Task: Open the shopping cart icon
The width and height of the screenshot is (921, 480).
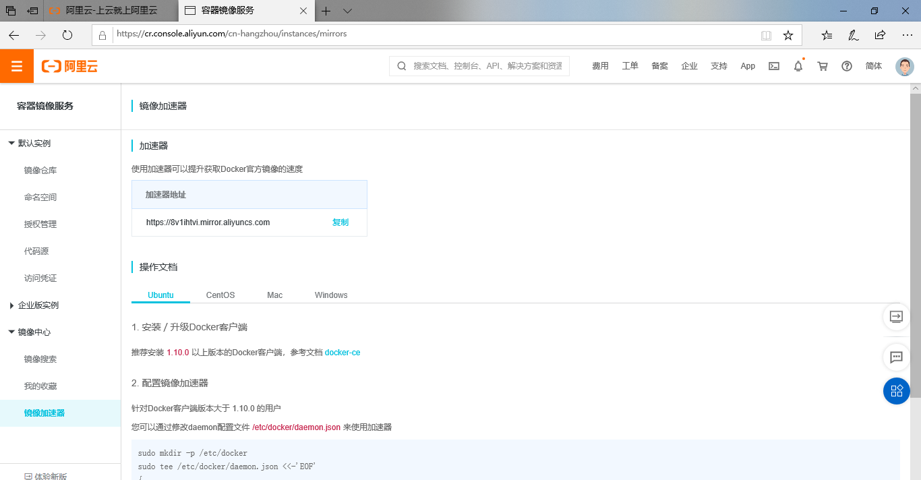Action: pos(823,66)
